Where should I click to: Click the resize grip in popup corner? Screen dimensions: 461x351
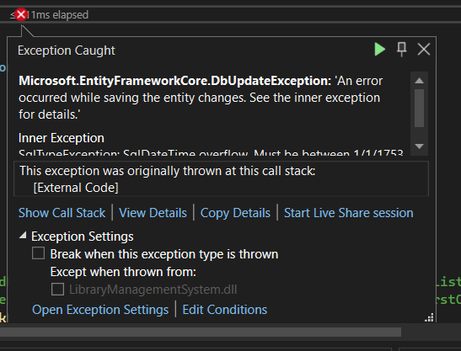(x=430, y=318)
